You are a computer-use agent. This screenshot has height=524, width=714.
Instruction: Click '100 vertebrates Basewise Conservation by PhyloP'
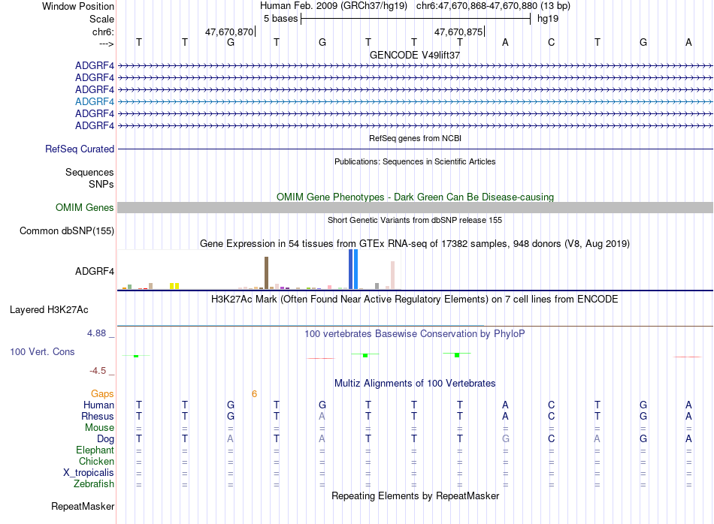point(415,334)
